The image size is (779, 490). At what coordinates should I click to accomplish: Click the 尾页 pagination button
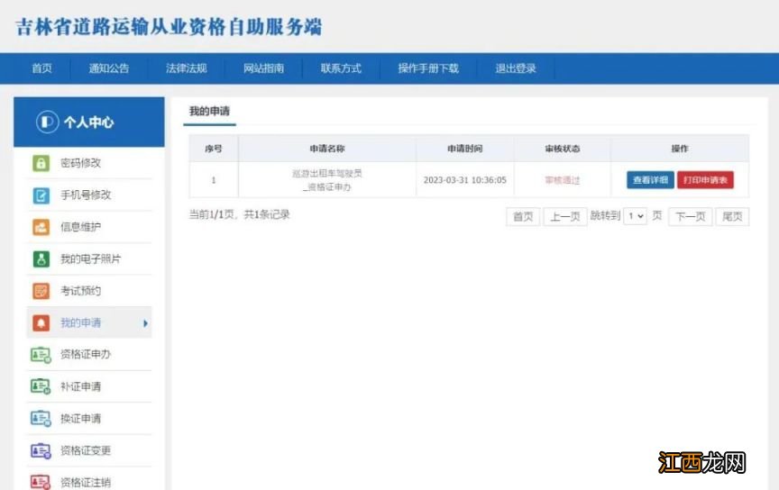[x=732, y=216]
